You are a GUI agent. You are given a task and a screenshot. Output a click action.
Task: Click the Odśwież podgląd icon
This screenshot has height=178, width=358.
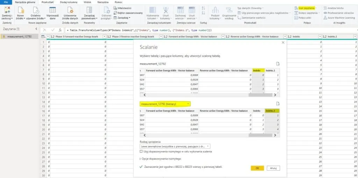tap(107, 10)
